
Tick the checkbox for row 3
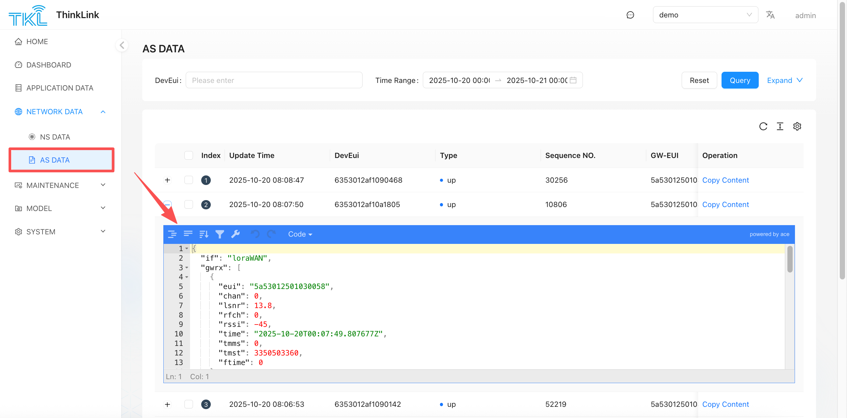point(189,404)
